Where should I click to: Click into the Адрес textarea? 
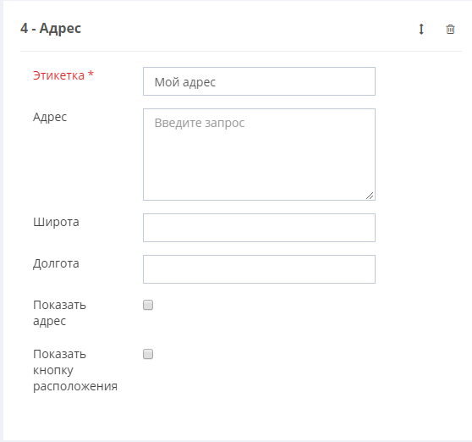tap(259, 155)
